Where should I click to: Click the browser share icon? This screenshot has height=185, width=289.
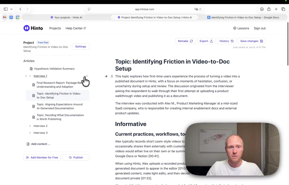(269, 9)
